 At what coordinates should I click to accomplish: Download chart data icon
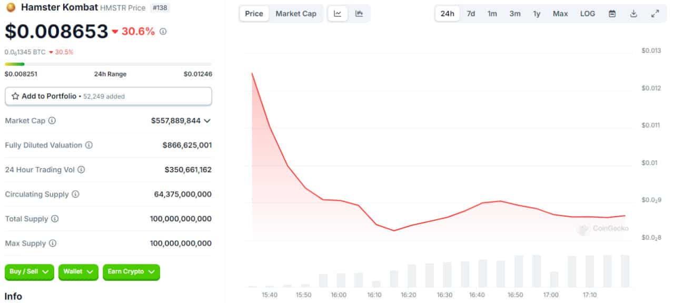point(634,14)
